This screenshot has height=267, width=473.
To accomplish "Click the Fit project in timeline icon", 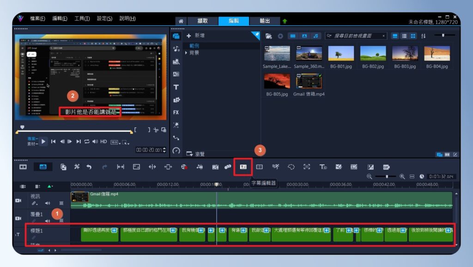I will point(412,176).
